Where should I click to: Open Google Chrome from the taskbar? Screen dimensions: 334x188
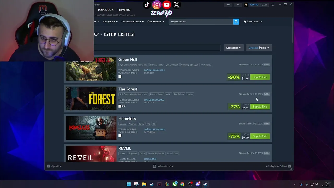pyautogui.click(x=182, y=184)
